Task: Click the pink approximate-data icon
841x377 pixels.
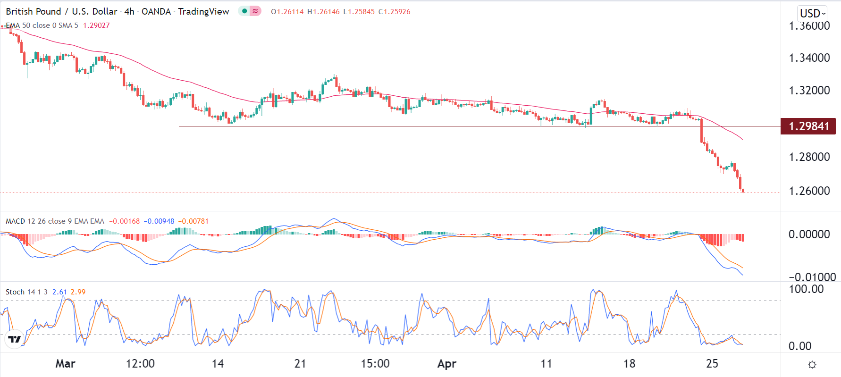Action: click(x=255, y=11)
